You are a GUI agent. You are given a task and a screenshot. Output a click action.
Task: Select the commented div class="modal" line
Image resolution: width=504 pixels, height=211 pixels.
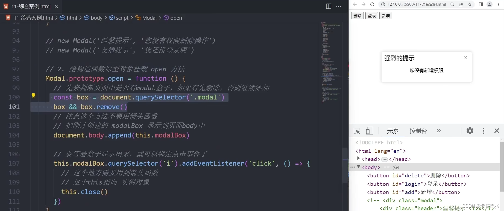tap(405, 200)
